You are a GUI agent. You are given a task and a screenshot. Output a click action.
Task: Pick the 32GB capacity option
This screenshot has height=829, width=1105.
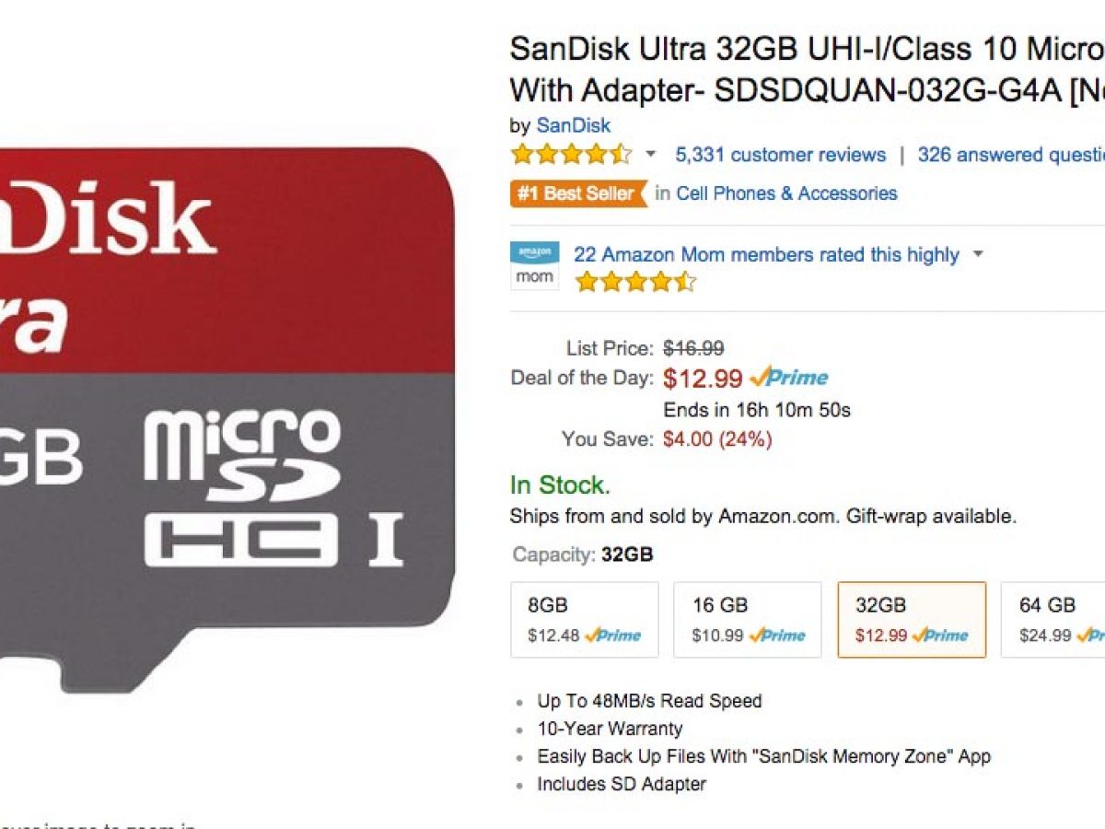pyautogui.click(x=911, y=619)
